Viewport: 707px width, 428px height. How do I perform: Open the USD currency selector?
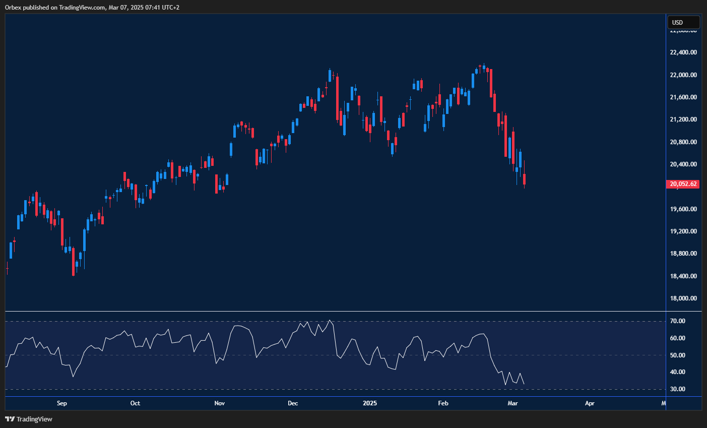[683, 22]
